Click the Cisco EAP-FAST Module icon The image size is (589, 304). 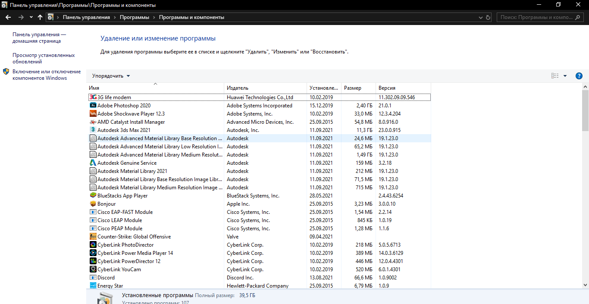click(93, 212)
